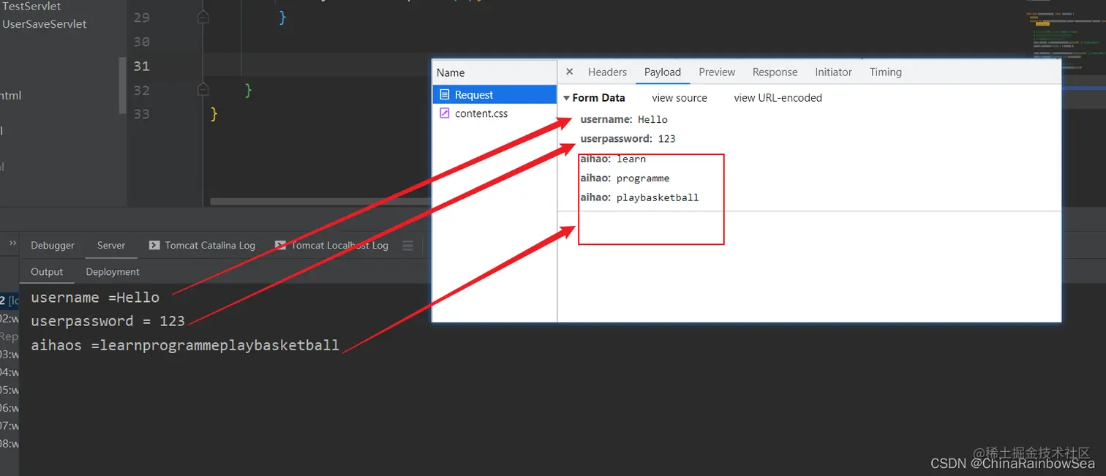The image size is (1106, 476).
Task: Open the Tomcat Catalina Log tab
Action: [202, 246]
